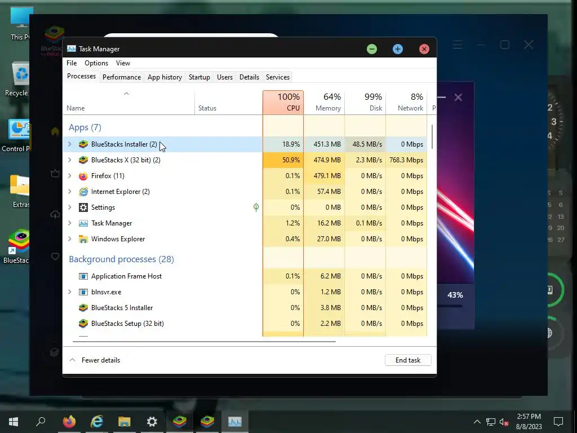Sort processes by CPU column header
This screenshot has height=433, width=577.
283,103
